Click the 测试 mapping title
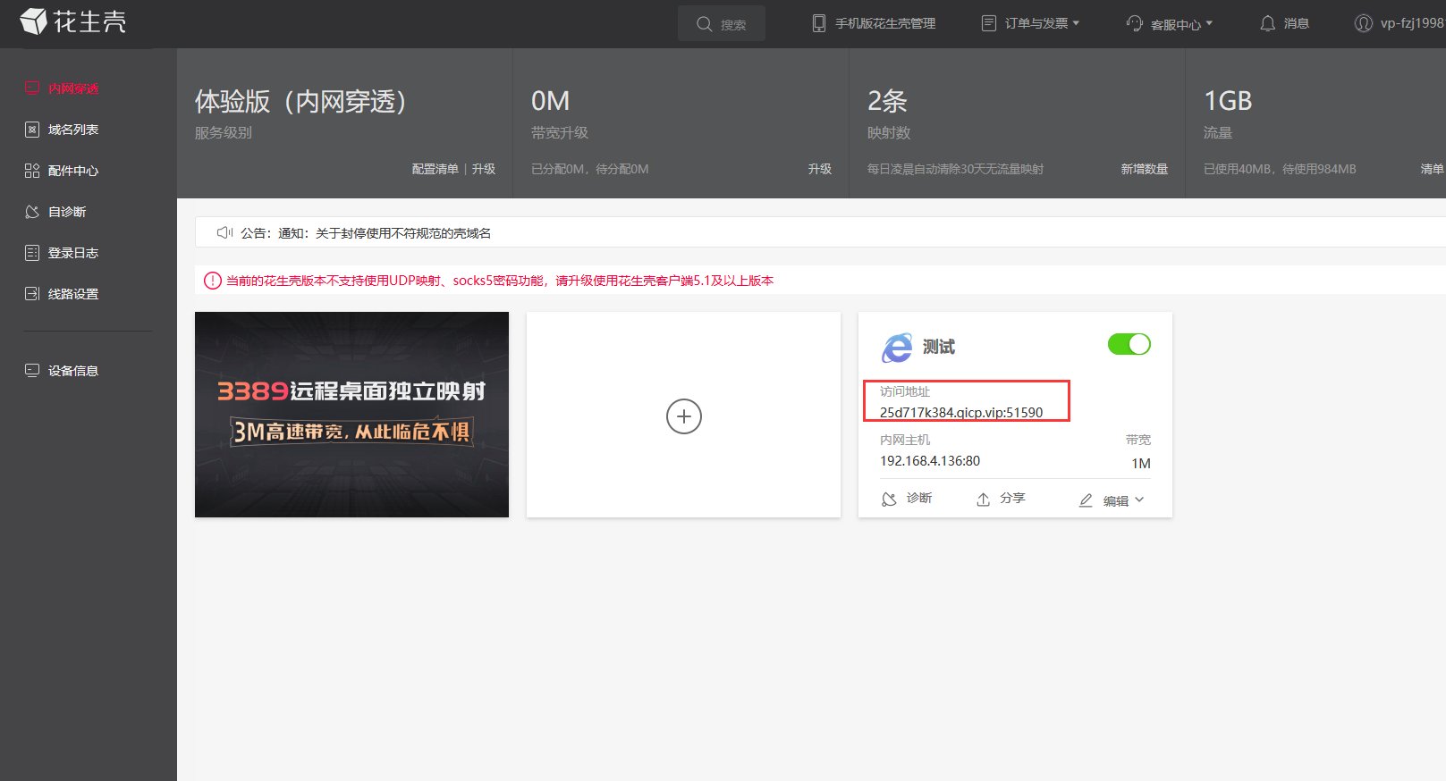Screen dimensions: 1446x781 pos(939,347)
